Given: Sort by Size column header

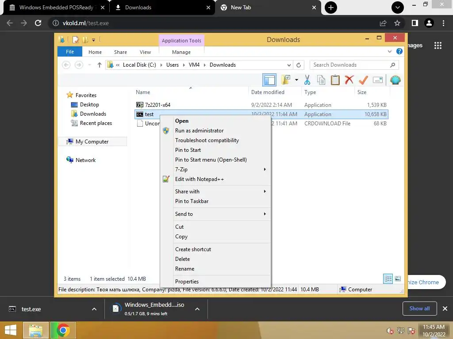Looking at the screenshot, I should click(362, 92).
